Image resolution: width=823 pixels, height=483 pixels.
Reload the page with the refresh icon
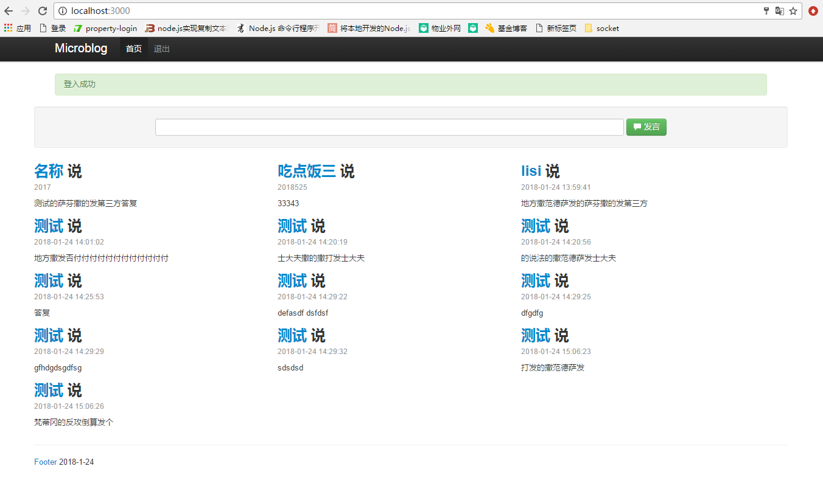[x=43, y=11]
